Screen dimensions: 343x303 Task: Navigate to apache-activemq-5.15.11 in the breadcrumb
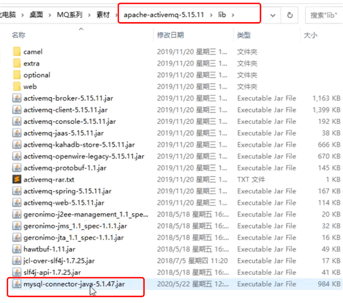click(x=164, y=15)
